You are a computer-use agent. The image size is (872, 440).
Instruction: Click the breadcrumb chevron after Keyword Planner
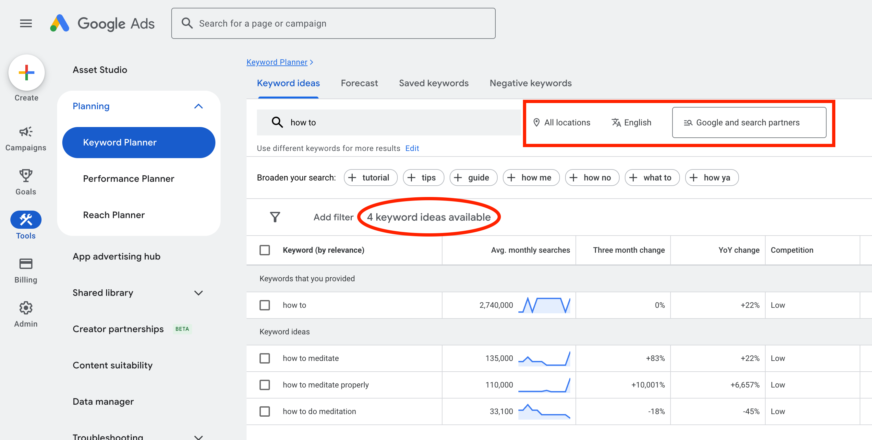coord(311,62)
